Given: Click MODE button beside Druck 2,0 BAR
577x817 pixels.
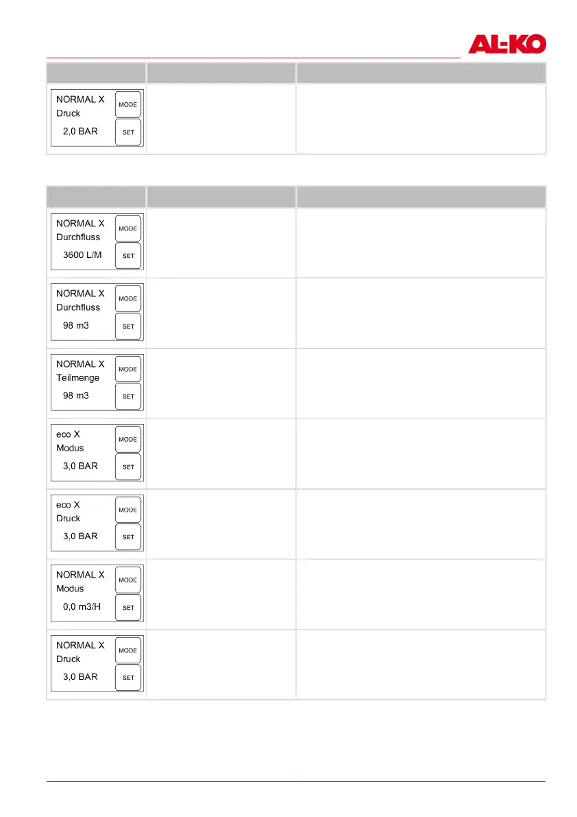Looking at the screenshot, I should coord(128,105).
